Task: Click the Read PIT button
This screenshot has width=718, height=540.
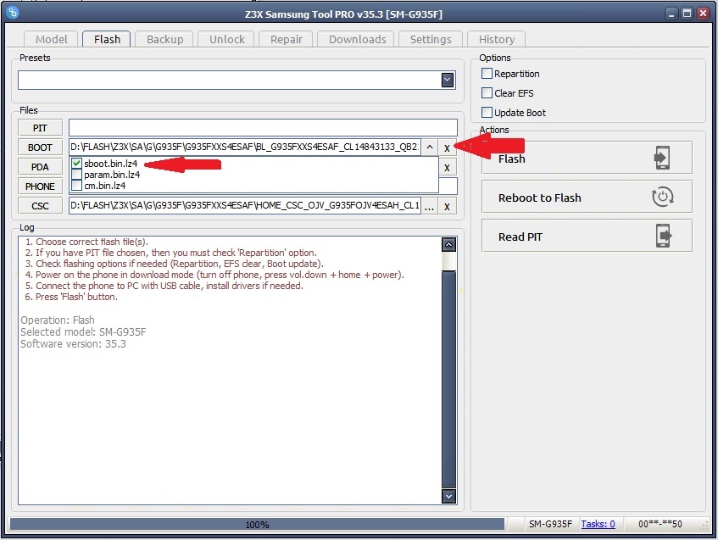Action: (x=587, y=236)
